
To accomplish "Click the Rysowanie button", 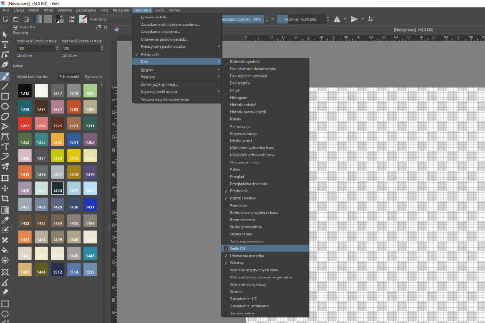I will (x=94, y=76).
